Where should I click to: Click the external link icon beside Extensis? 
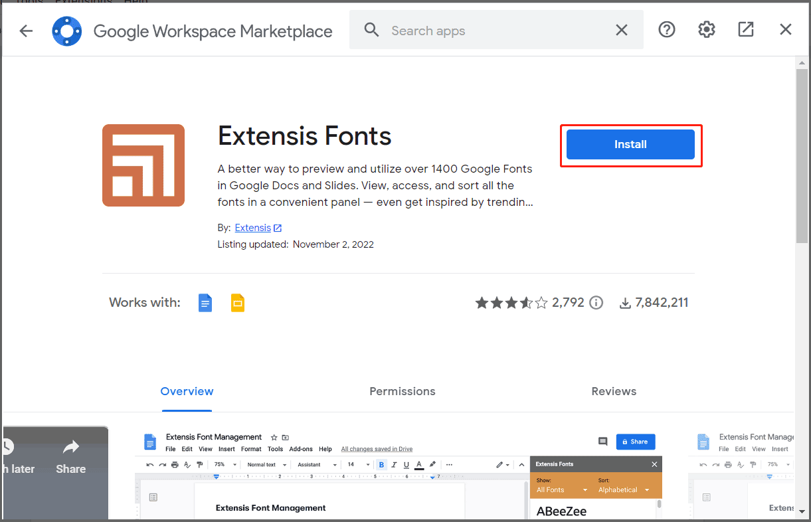tap(278, 228)
